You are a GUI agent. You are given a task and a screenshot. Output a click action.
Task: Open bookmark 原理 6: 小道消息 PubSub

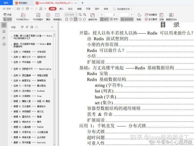tap(29, 127)
